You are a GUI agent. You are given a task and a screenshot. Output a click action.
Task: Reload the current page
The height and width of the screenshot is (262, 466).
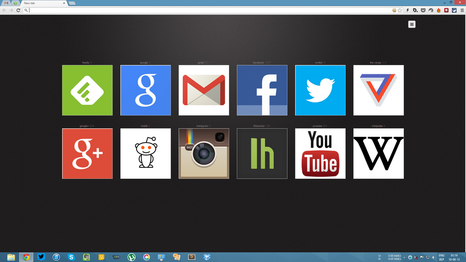[x=18, y=10]
